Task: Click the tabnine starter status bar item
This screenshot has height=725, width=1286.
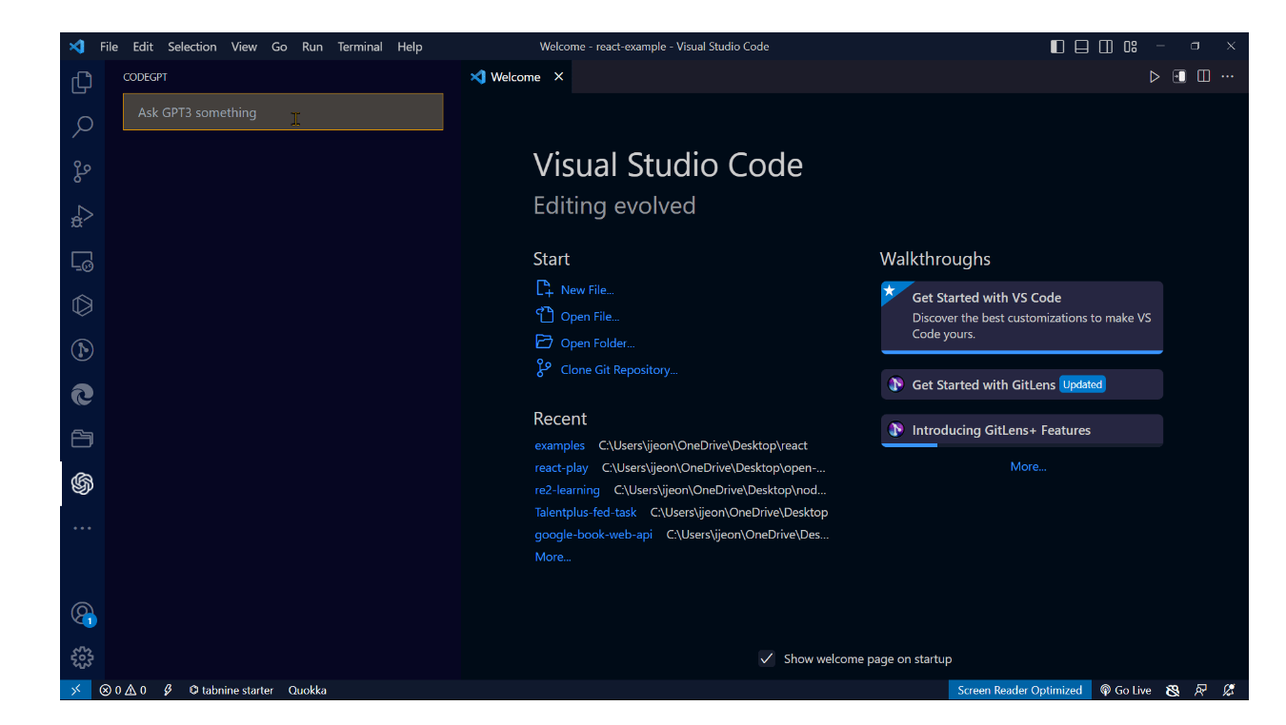Action: (231, 690)
